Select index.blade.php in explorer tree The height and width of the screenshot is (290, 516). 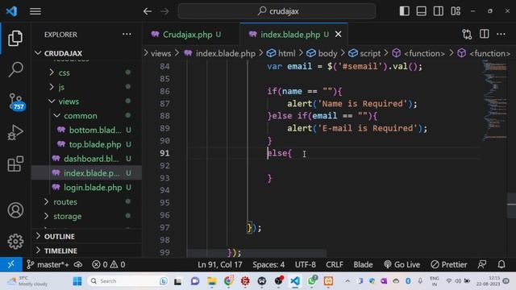(86, 173)
